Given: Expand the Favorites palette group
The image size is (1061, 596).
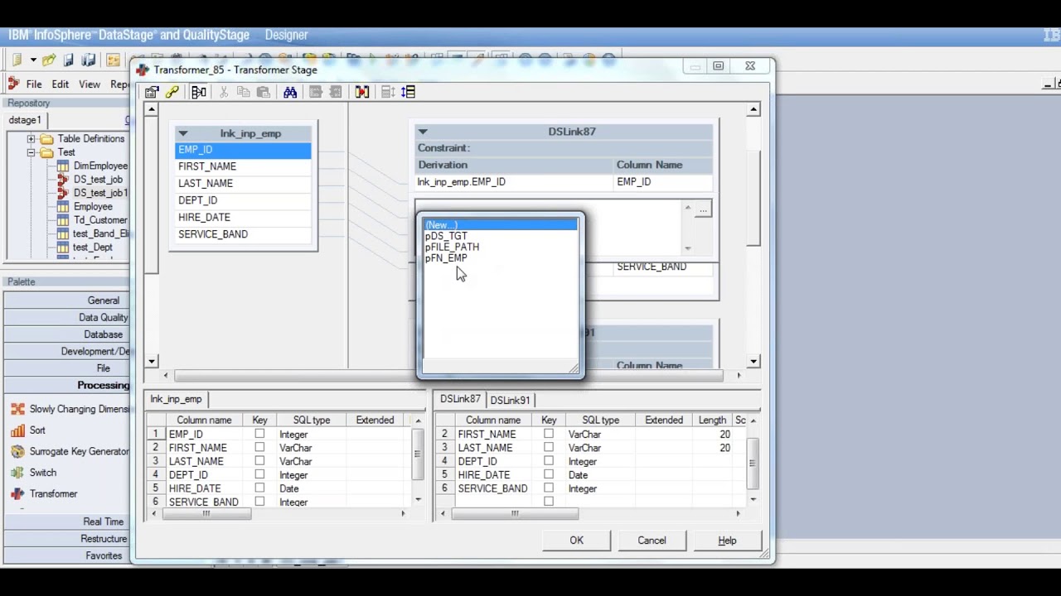Looking at the screenshot, I should click(67, 555).
